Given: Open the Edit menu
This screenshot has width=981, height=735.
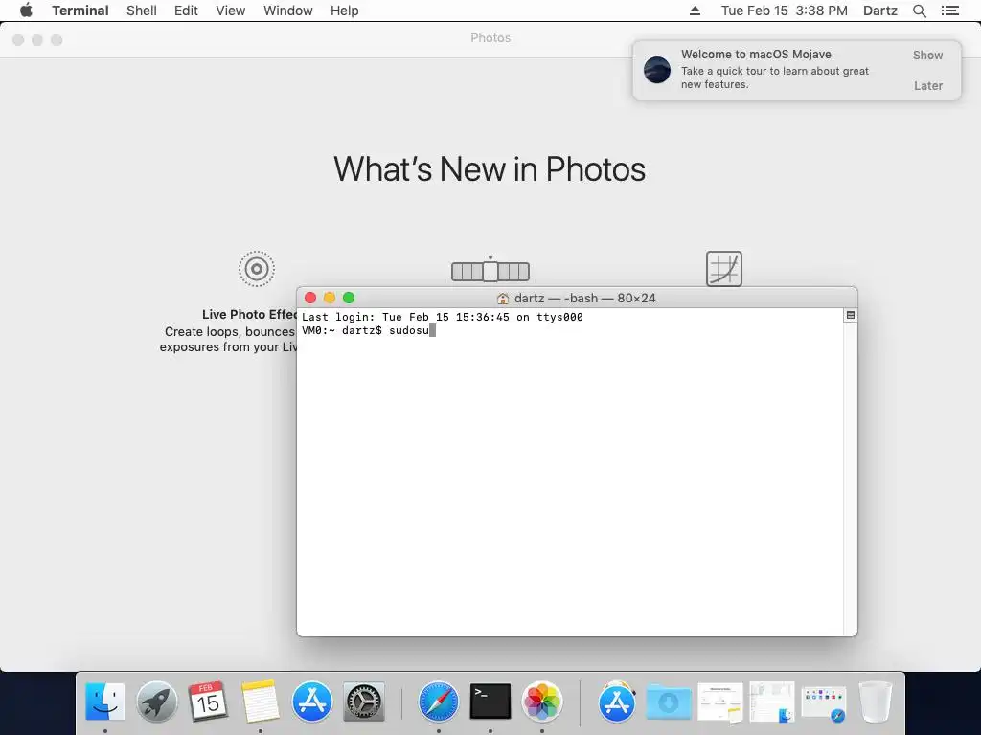Looking at the screenshot, I should pos(186,11).
